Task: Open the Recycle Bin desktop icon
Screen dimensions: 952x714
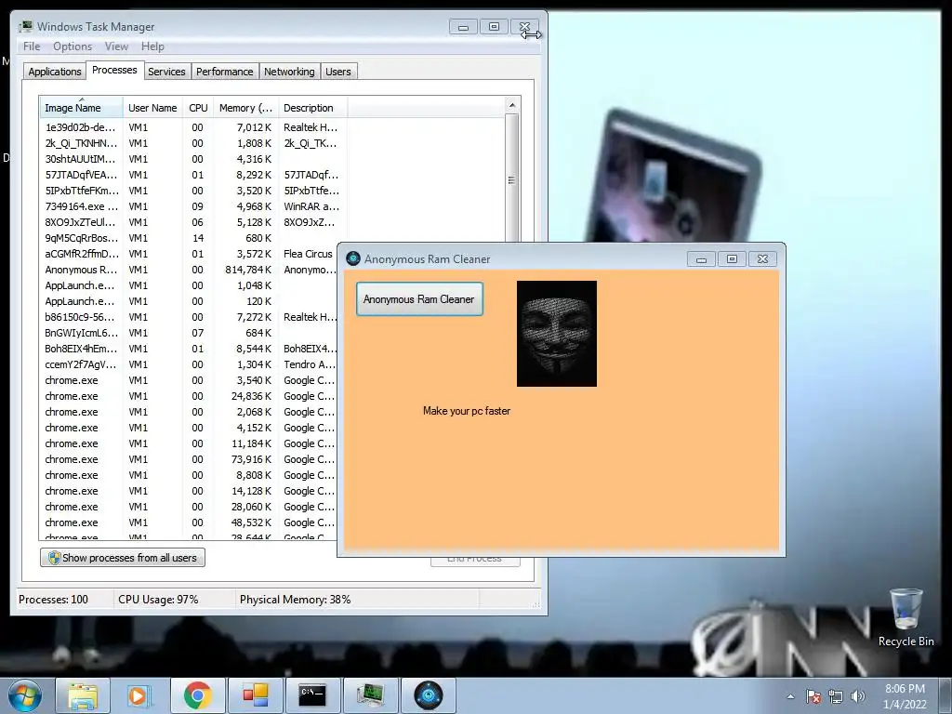Action: pyautogui.click(x=906, y=617)
